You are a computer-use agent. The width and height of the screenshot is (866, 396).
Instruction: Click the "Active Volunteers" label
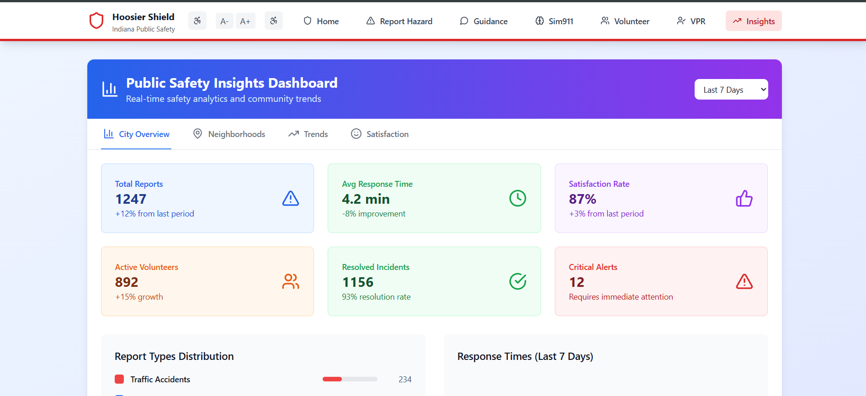(147, 267)
